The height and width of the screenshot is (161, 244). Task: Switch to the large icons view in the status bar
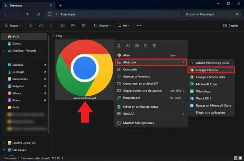[x=241, y=158]
